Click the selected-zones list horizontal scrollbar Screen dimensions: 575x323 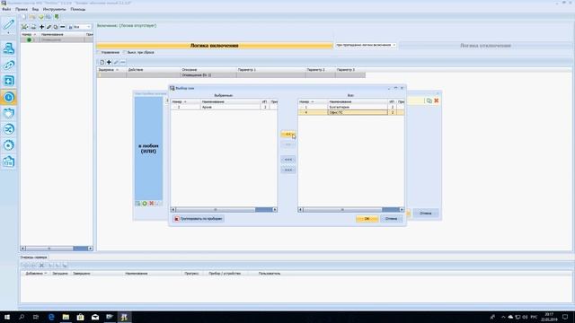tap(224, 209)
